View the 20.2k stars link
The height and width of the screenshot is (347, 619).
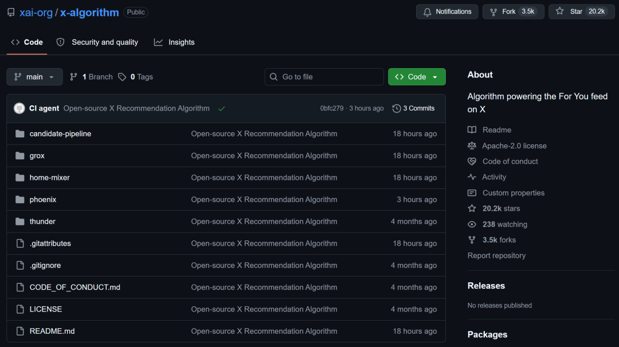501,208
